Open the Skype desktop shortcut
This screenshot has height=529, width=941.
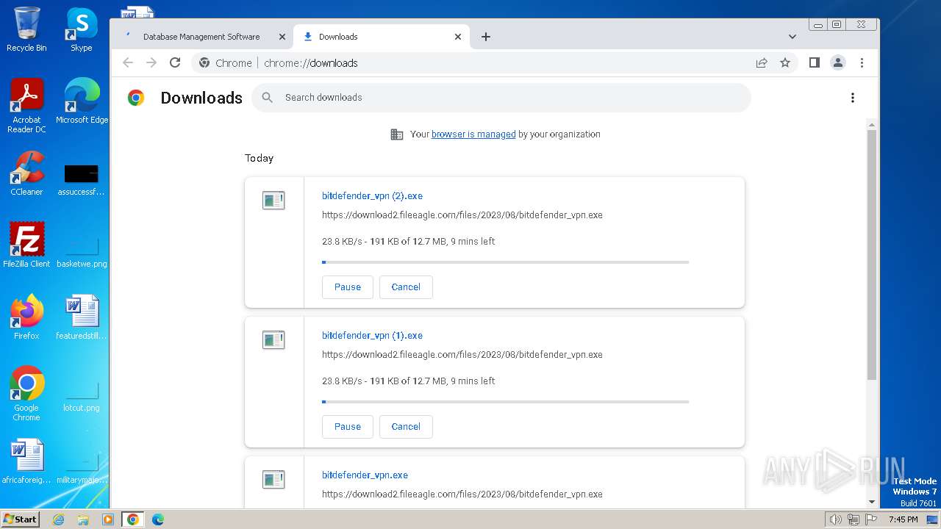point(82,30)
